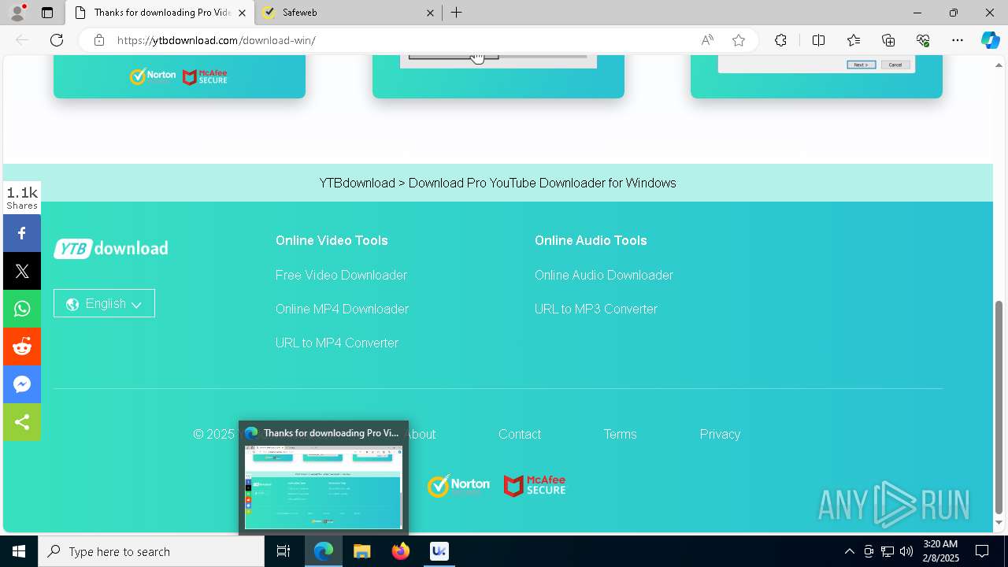Click the YTBdownload breadcrumb link
Viewport: 1008px width, 567px height.
pos(357,183)
